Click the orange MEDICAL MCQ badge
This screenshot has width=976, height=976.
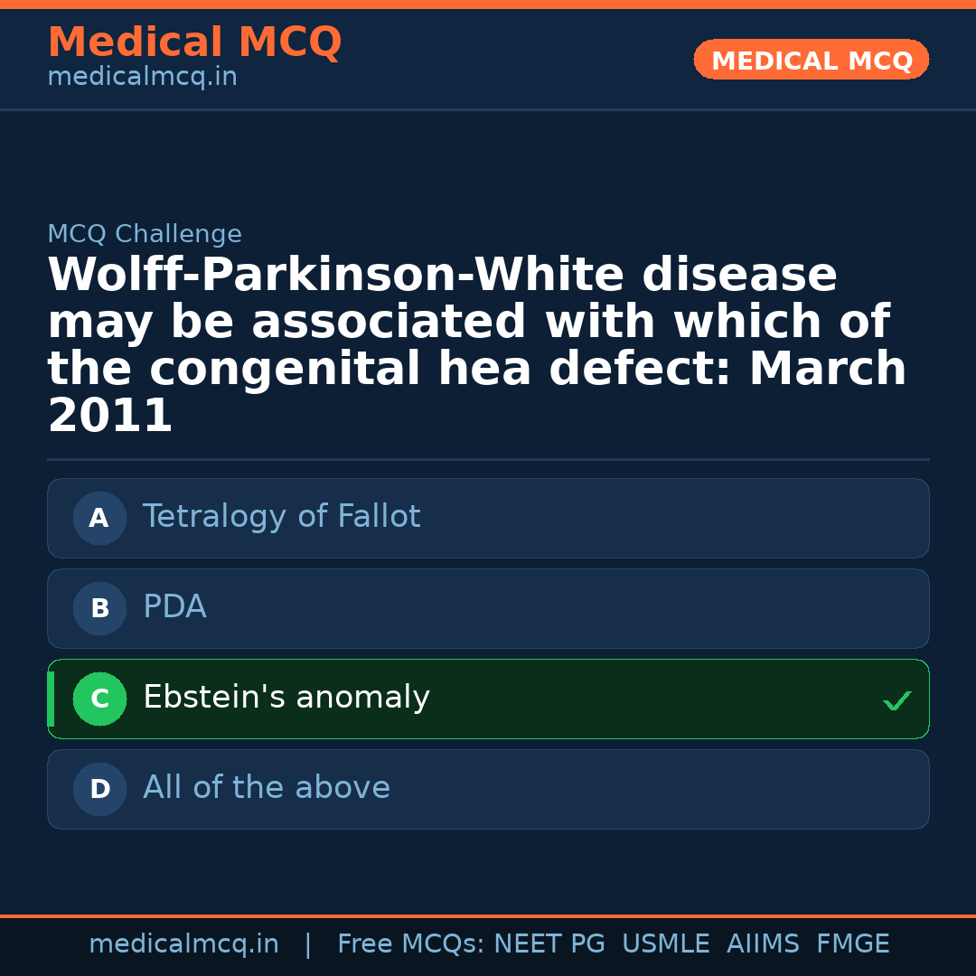pos(811,61)
